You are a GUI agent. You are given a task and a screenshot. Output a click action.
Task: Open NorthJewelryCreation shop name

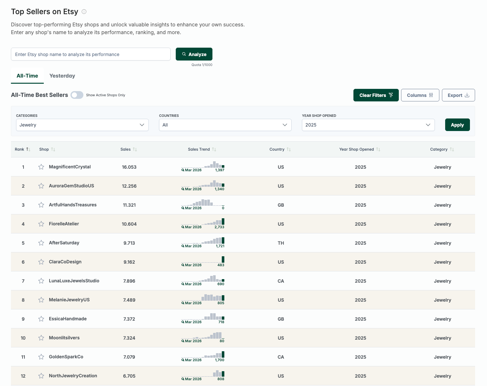point(73,376)
